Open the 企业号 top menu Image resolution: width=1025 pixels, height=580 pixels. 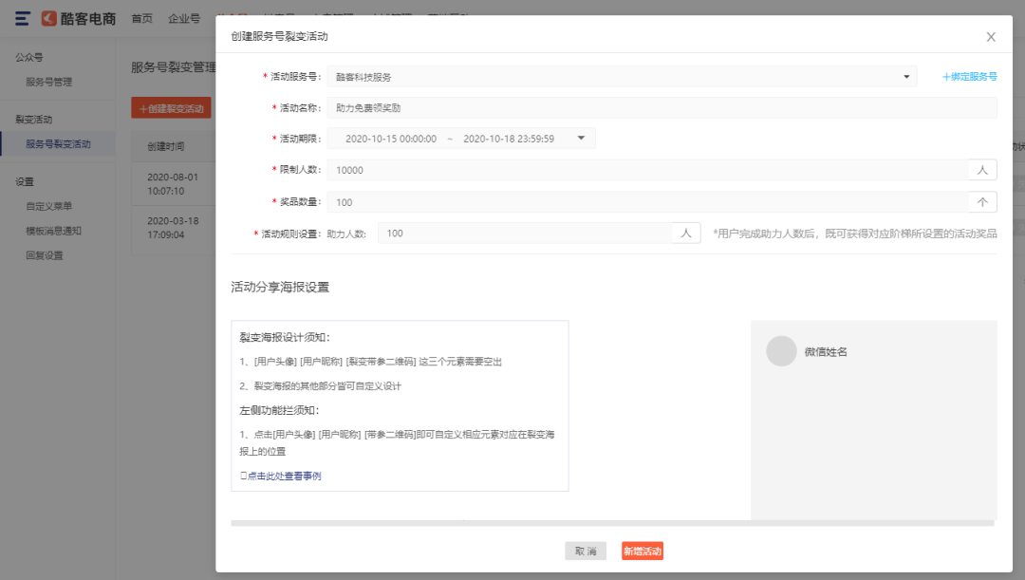[184, 18]
